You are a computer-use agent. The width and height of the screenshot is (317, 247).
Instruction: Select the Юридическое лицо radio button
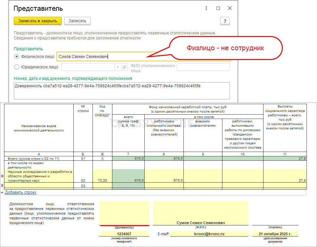coord(17,67)
